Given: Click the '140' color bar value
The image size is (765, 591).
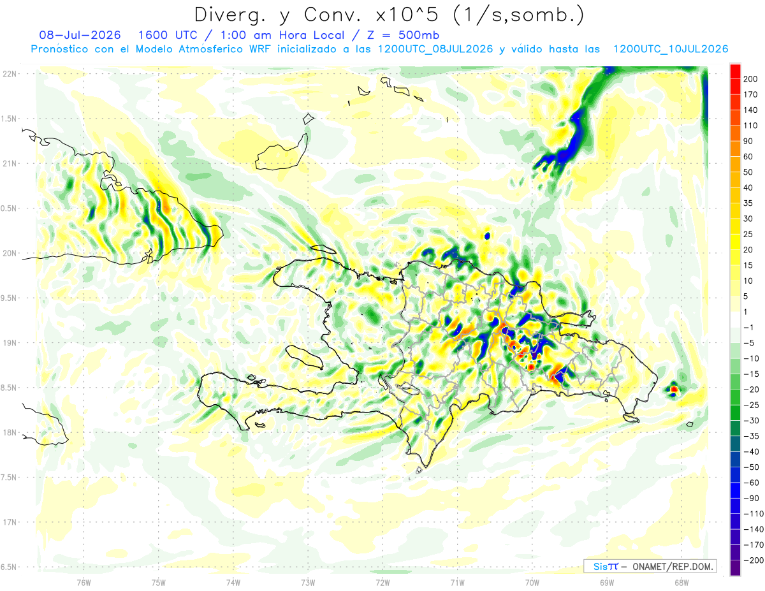Looking at the screenshot, I should click(x=751, y=110).
